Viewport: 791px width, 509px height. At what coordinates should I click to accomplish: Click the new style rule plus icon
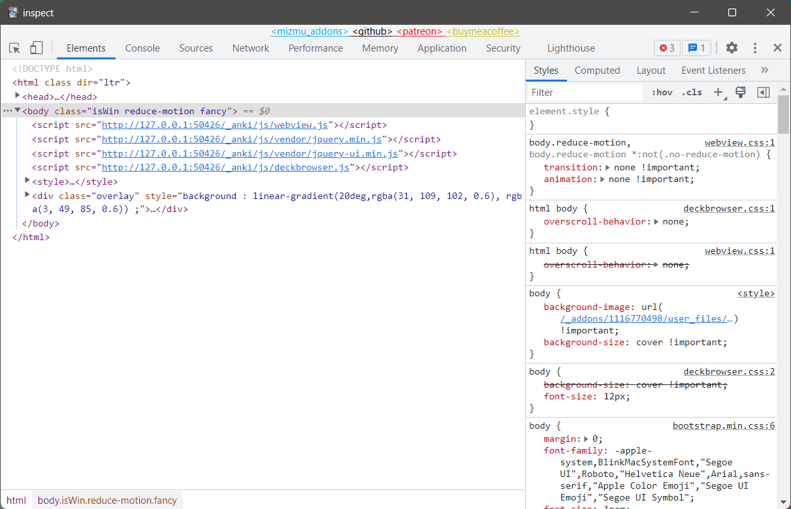pyautogui.click(x=718, y=92)
